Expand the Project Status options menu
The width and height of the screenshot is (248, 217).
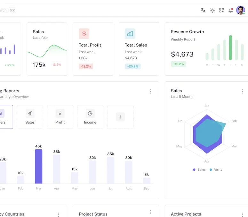coord(150,212)
